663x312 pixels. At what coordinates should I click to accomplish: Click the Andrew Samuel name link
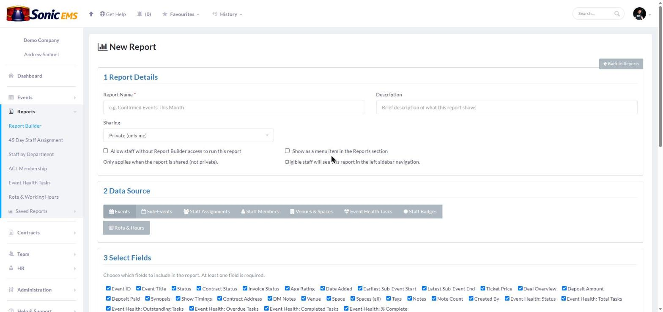41,55
